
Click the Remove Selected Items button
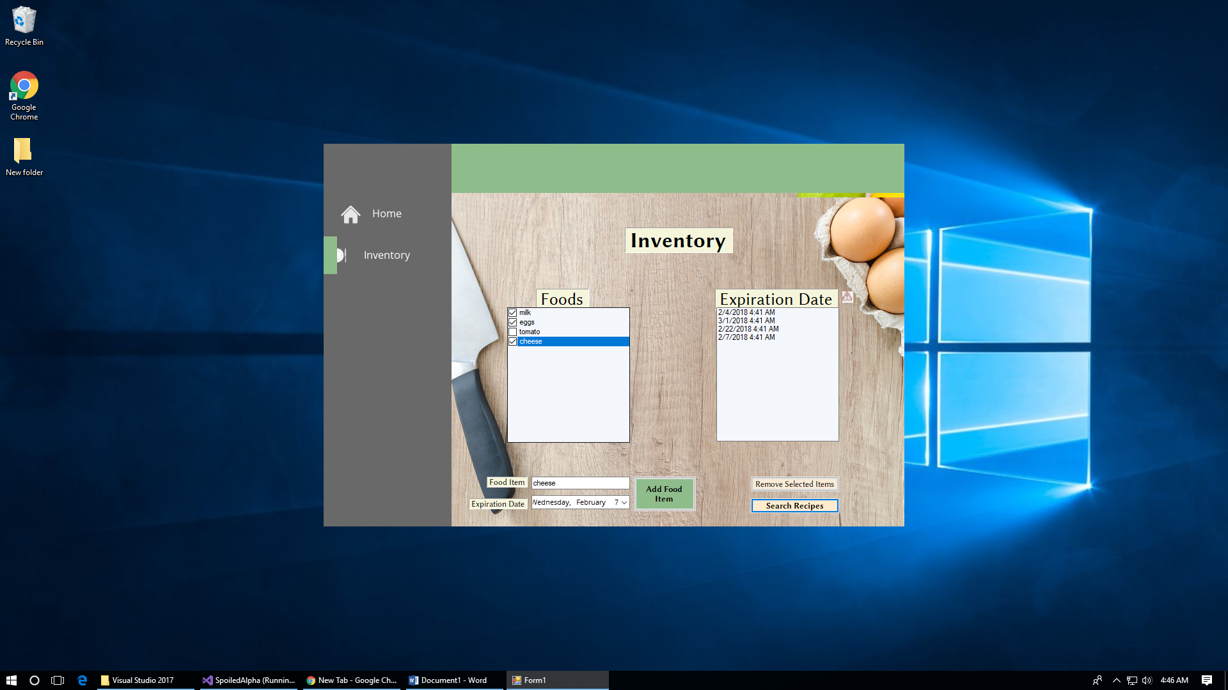[x=794, y=484]
